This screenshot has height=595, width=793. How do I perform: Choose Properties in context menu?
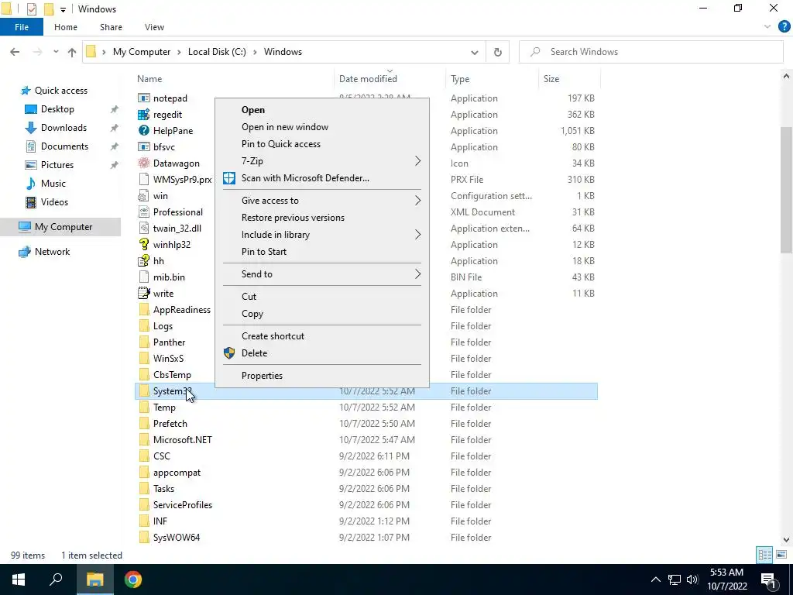pyautogui.click(x=262, y=376)
